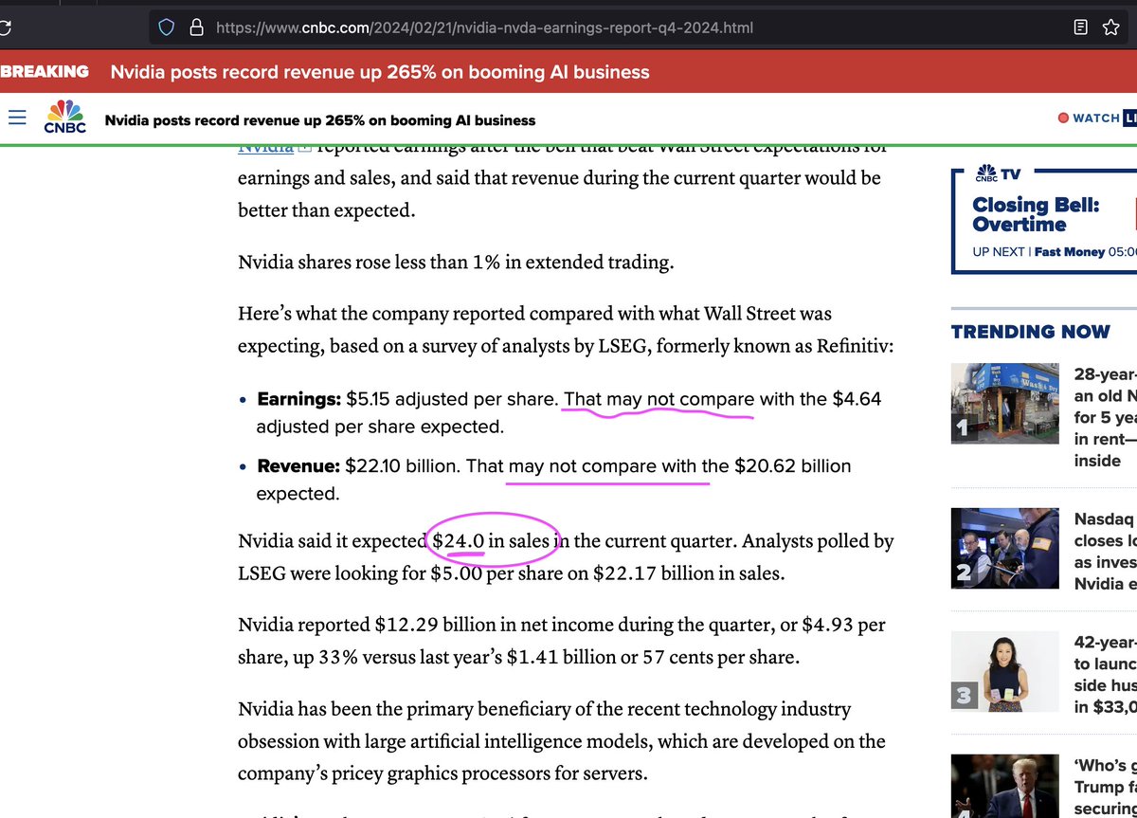Click '$22.17 billion in sales' text
1137x818 pixels.
[x=690, y=574]
